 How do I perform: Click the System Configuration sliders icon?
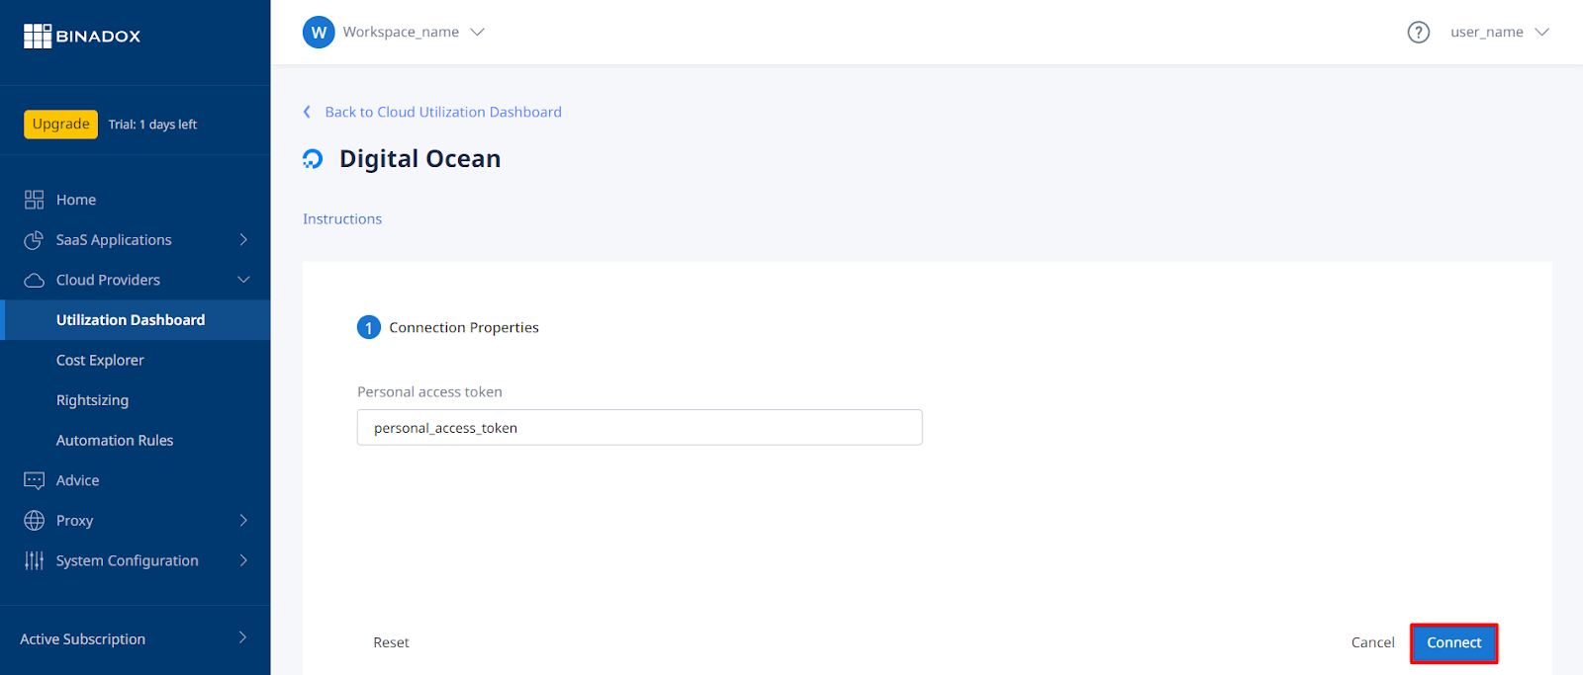pos(34,560)
